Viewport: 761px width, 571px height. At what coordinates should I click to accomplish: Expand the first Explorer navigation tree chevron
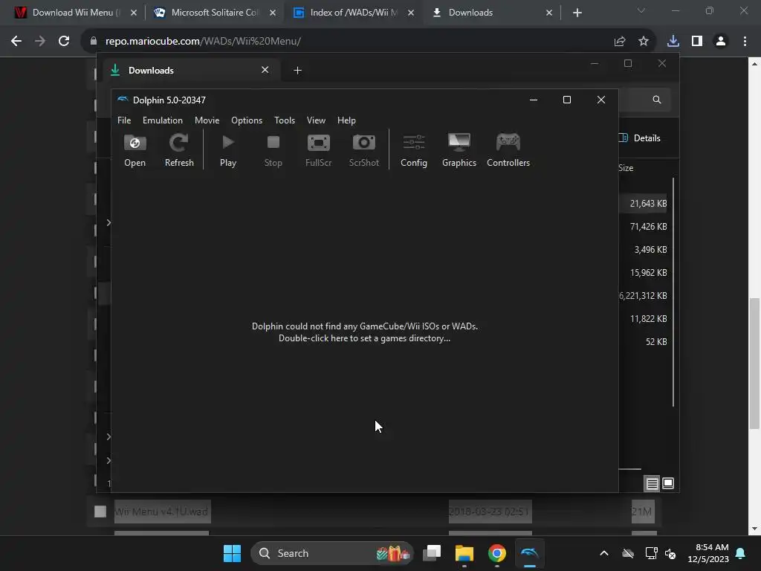[109, 222]
